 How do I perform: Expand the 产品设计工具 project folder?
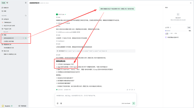tap(6, 29)
